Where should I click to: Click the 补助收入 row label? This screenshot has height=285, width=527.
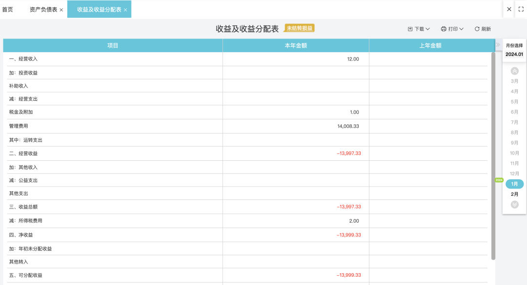19,86
